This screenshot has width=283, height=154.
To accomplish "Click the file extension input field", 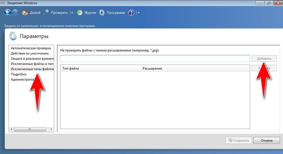I will (x=155, y=58).
